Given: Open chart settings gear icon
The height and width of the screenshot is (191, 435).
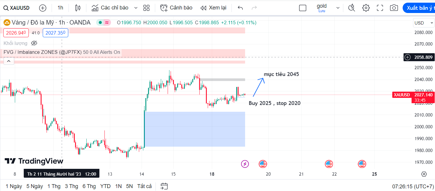Looking at the screenshot, I should [366, 8].
